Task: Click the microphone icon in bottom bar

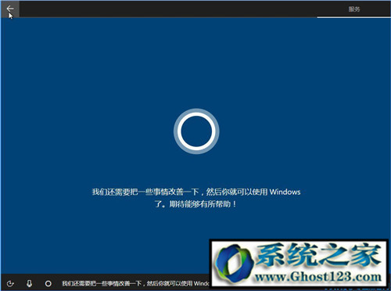Action: click(29, 283)
